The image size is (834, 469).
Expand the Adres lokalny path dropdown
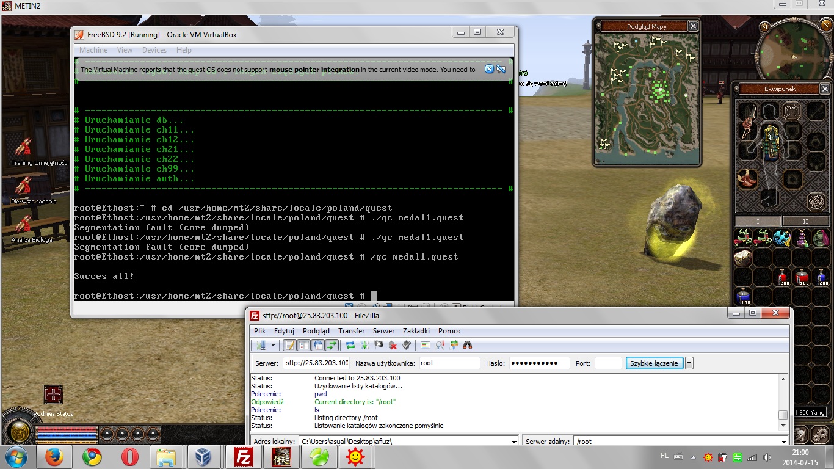[x=515, y=442]
